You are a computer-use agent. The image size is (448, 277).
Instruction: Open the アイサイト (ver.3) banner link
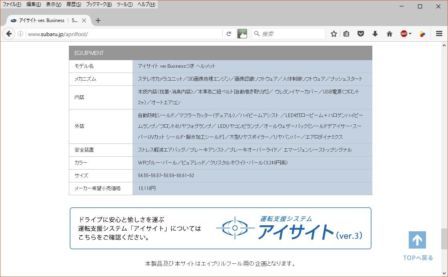(x=220, y=228)
